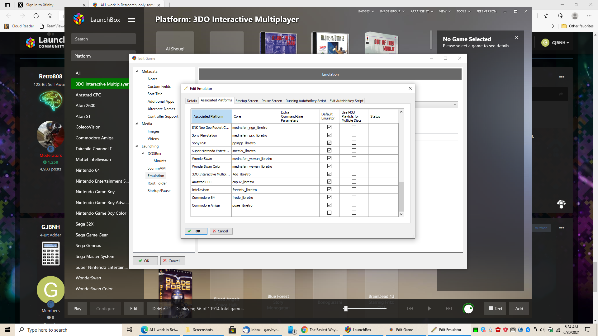Open post options ellipsis by Retro808
Screen dimensions: 598x336
tap(562, 77)
